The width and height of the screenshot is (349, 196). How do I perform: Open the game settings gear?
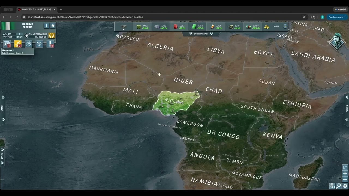click(345, 186)
